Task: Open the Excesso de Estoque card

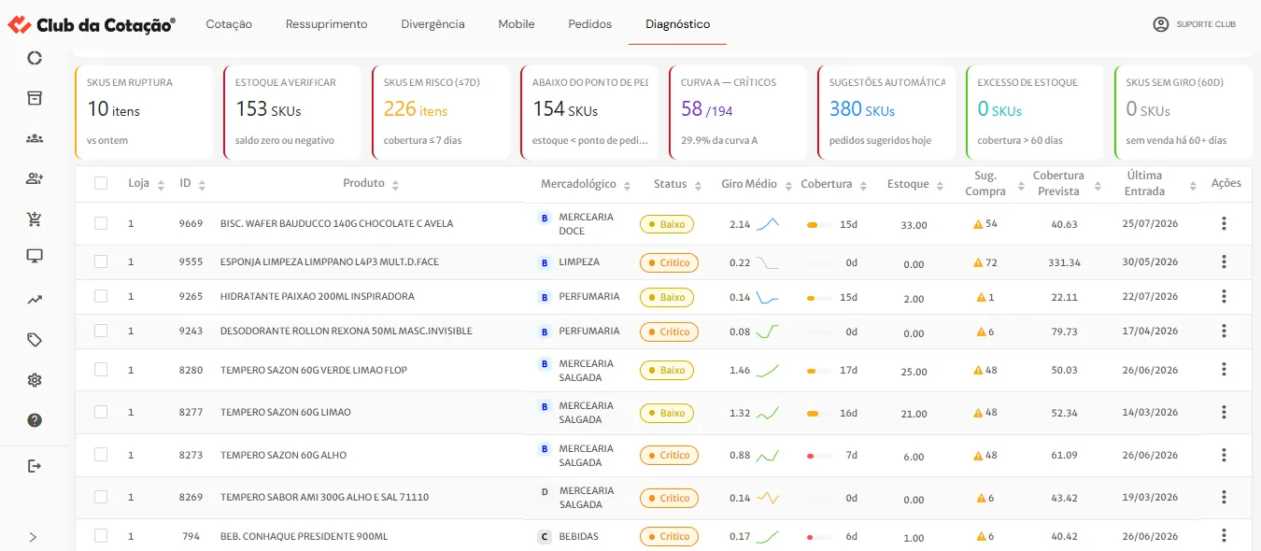Action: tap(1035, 112)
